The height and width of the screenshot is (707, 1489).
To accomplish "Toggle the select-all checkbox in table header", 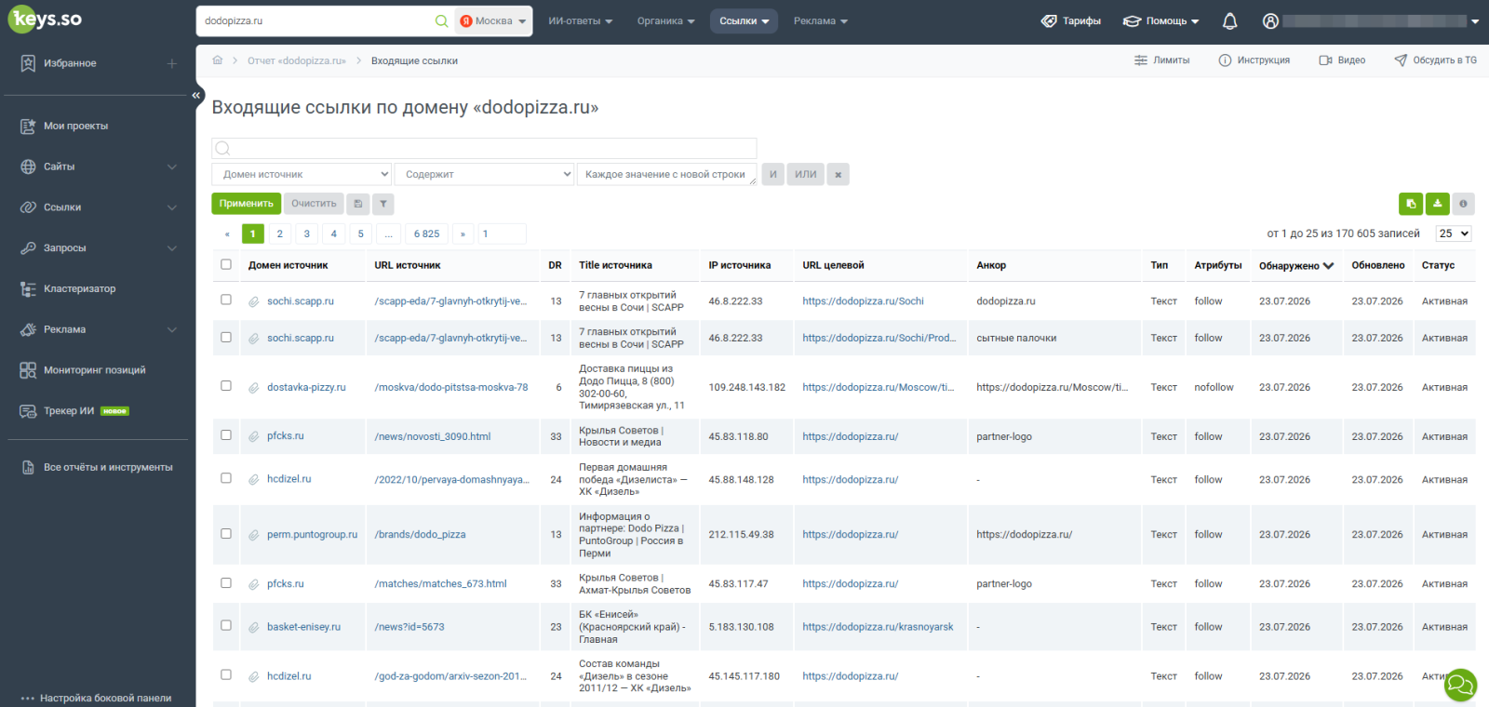I will click(226, 264).
